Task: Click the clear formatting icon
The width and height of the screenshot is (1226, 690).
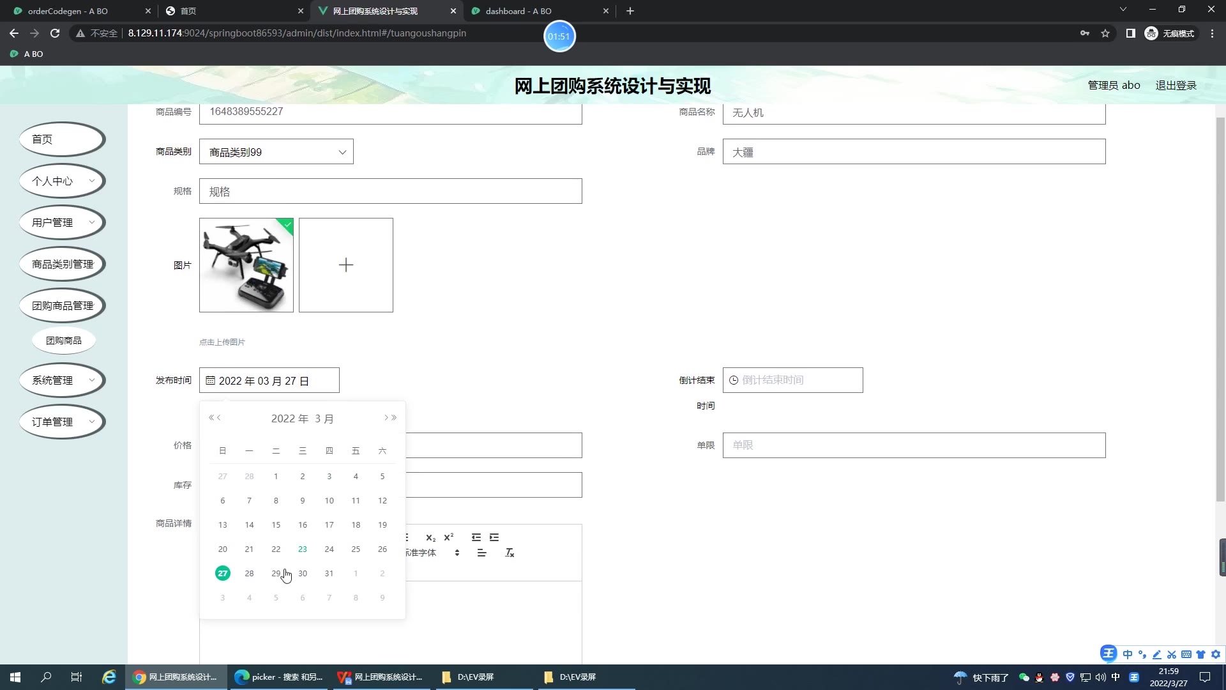Action: [x=510, y=553]
